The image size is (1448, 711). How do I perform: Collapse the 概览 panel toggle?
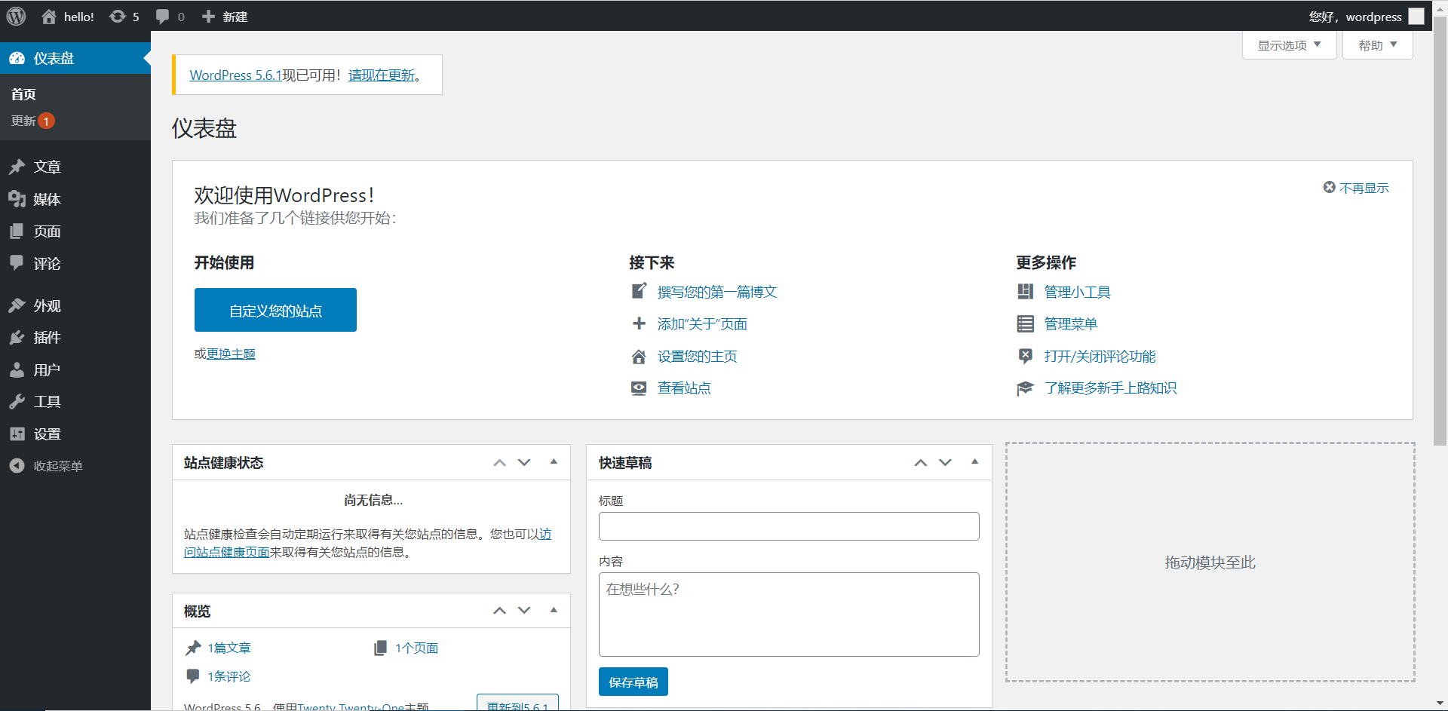pyautogui.click(x=554, y=610)
